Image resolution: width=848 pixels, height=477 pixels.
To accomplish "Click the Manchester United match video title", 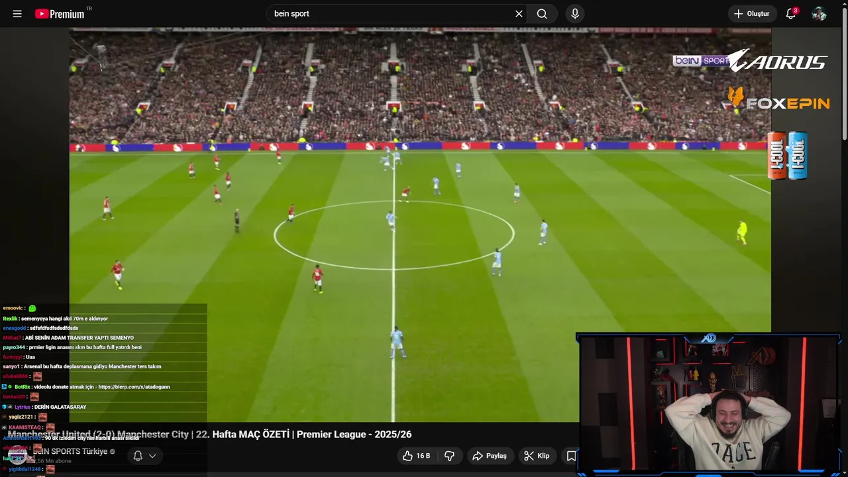I will coord(209,435).
